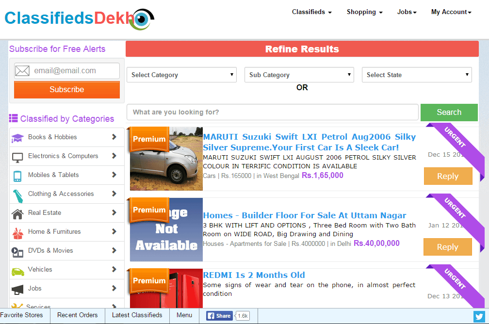This screenshot has width=489, height=324.
Task: Open the REDMI 1s 2 Months Old listing
Action: point(254,275)
